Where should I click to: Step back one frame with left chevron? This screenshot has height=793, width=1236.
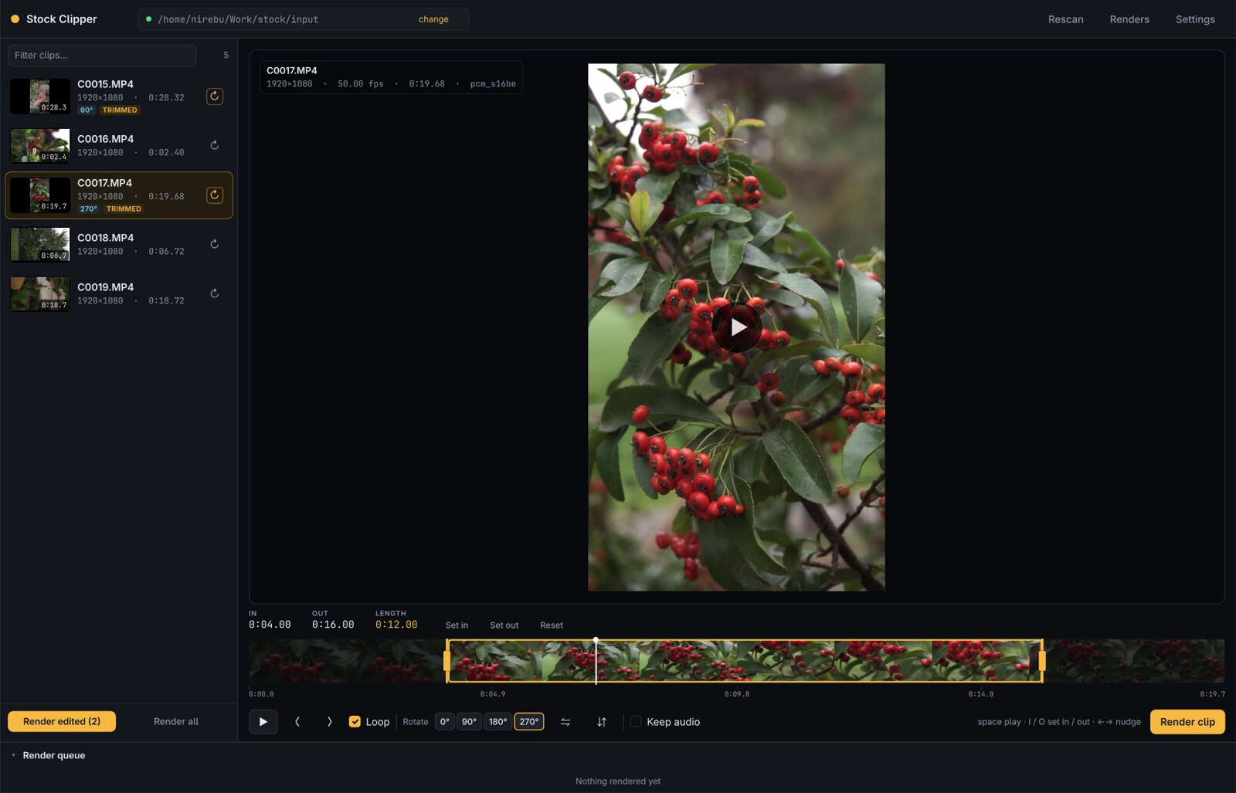click(297, 722)
